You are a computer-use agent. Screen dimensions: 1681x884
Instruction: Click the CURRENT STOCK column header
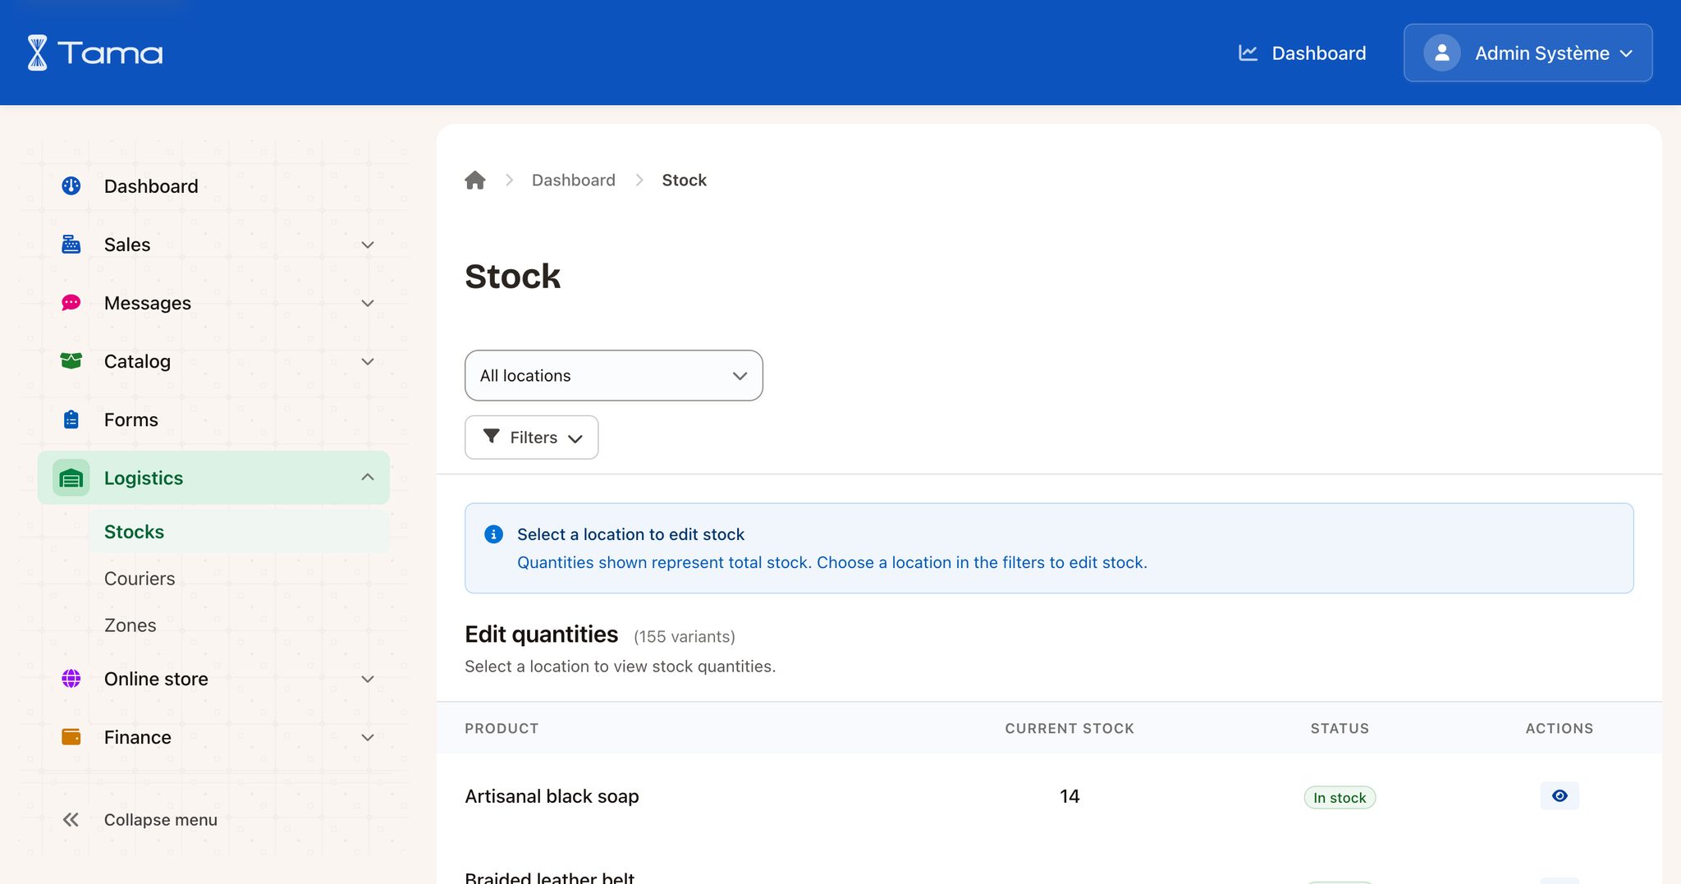[x=1070, y=728]
